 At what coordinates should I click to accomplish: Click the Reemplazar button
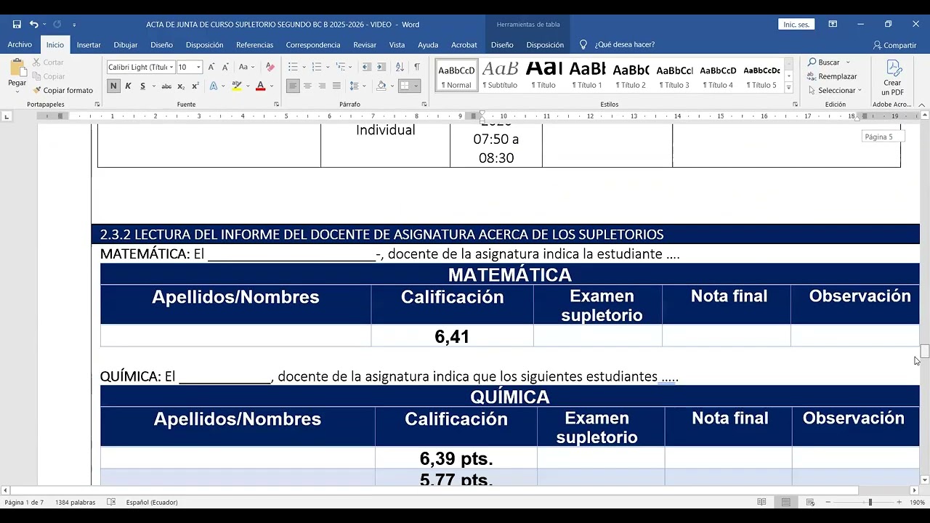pyautogui.click(x=832, y=76)
